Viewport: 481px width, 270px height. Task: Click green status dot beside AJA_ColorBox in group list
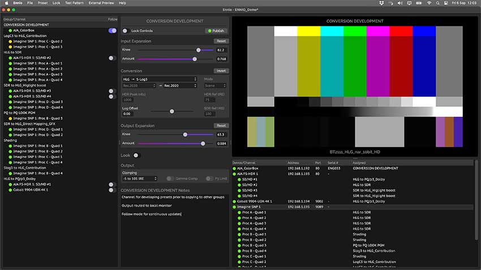click(x=10, y=31)
